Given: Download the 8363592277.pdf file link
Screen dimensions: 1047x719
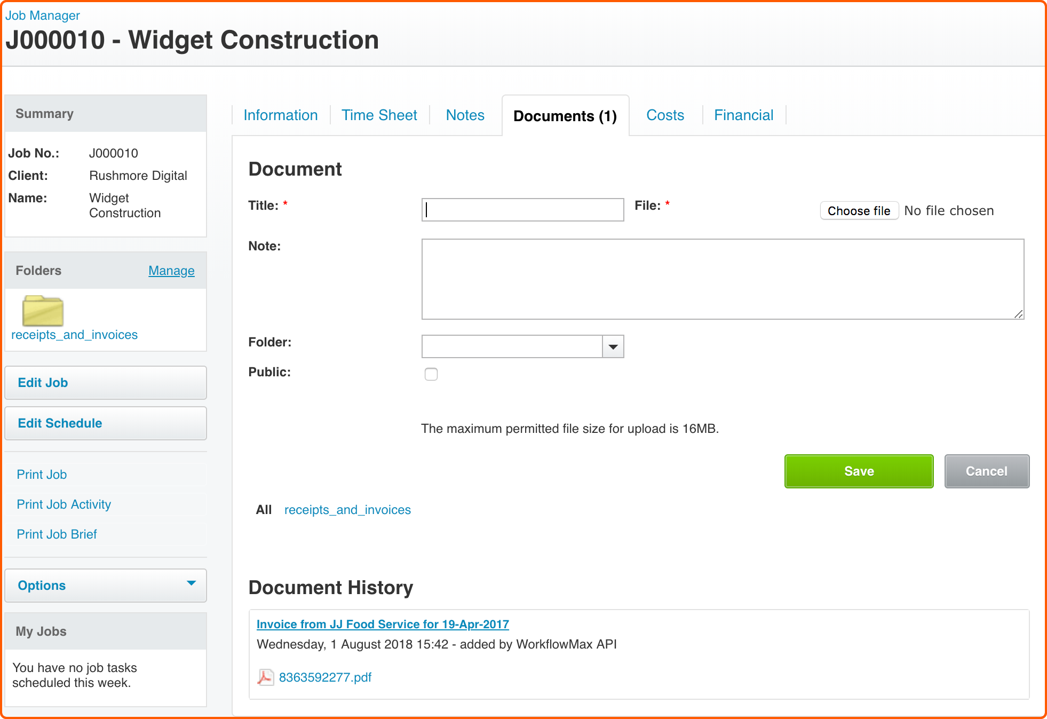Looking at the screenshot, I should pos(325,677).
